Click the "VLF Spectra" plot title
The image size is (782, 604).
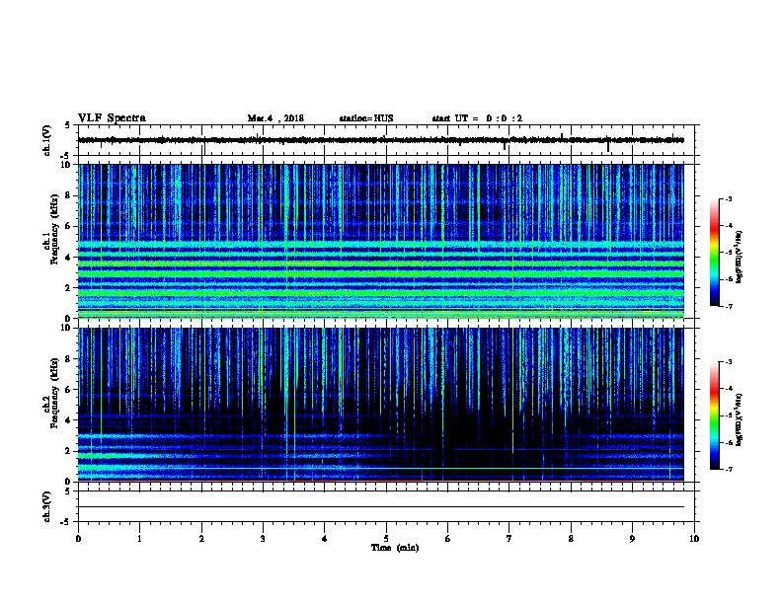pos(112,118)
